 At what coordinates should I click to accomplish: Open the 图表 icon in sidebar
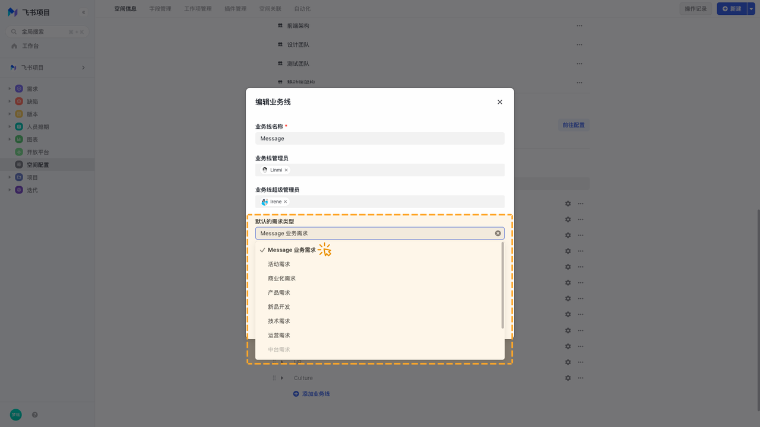[19, 139]
